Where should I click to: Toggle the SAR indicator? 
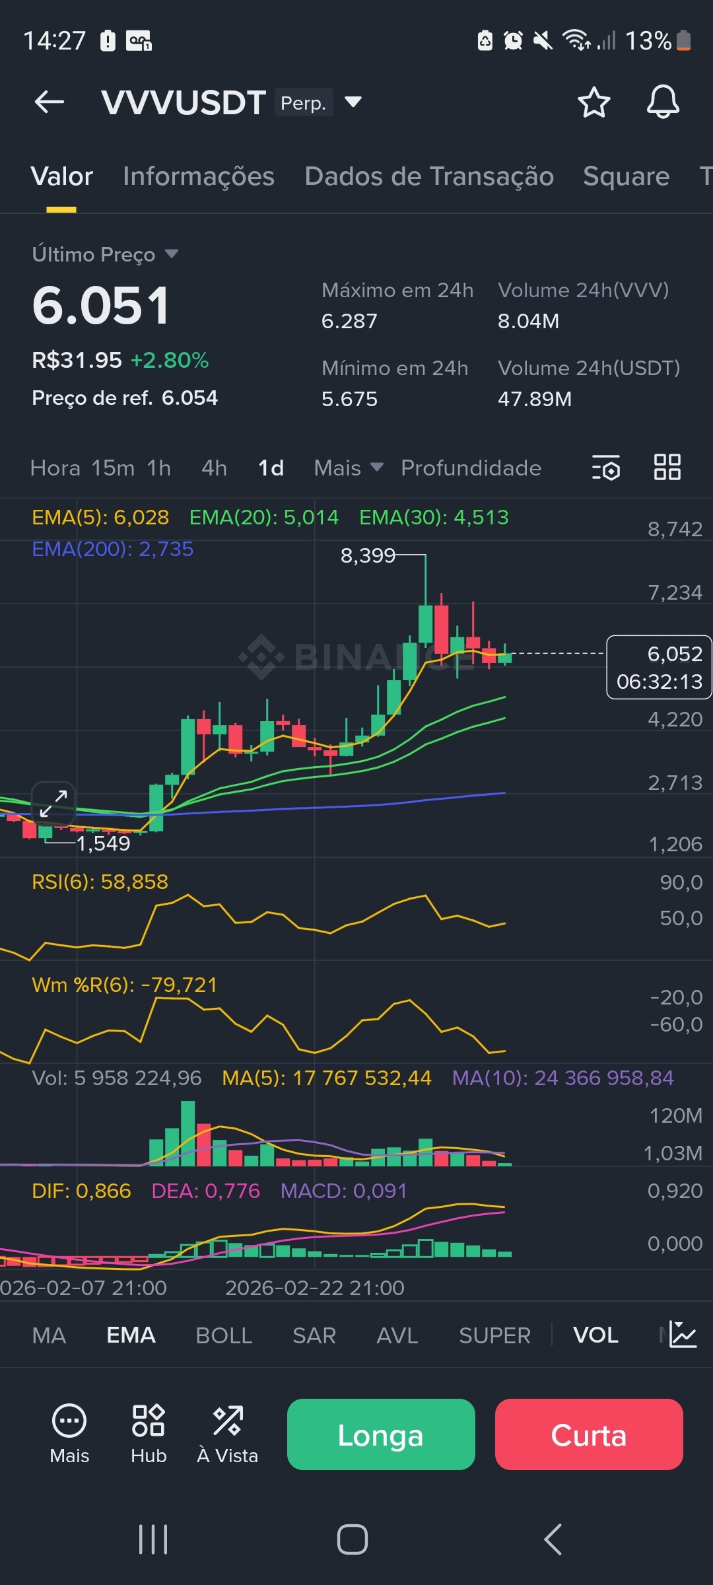pyautogui.click(x=314, y=1335)
